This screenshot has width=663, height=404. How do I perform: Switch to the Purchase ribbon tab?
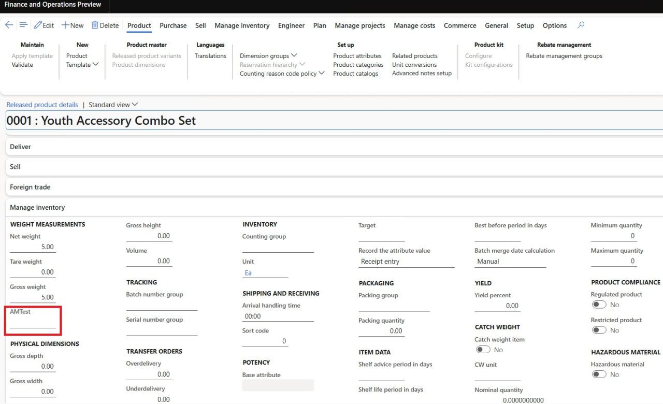(173, 25)
